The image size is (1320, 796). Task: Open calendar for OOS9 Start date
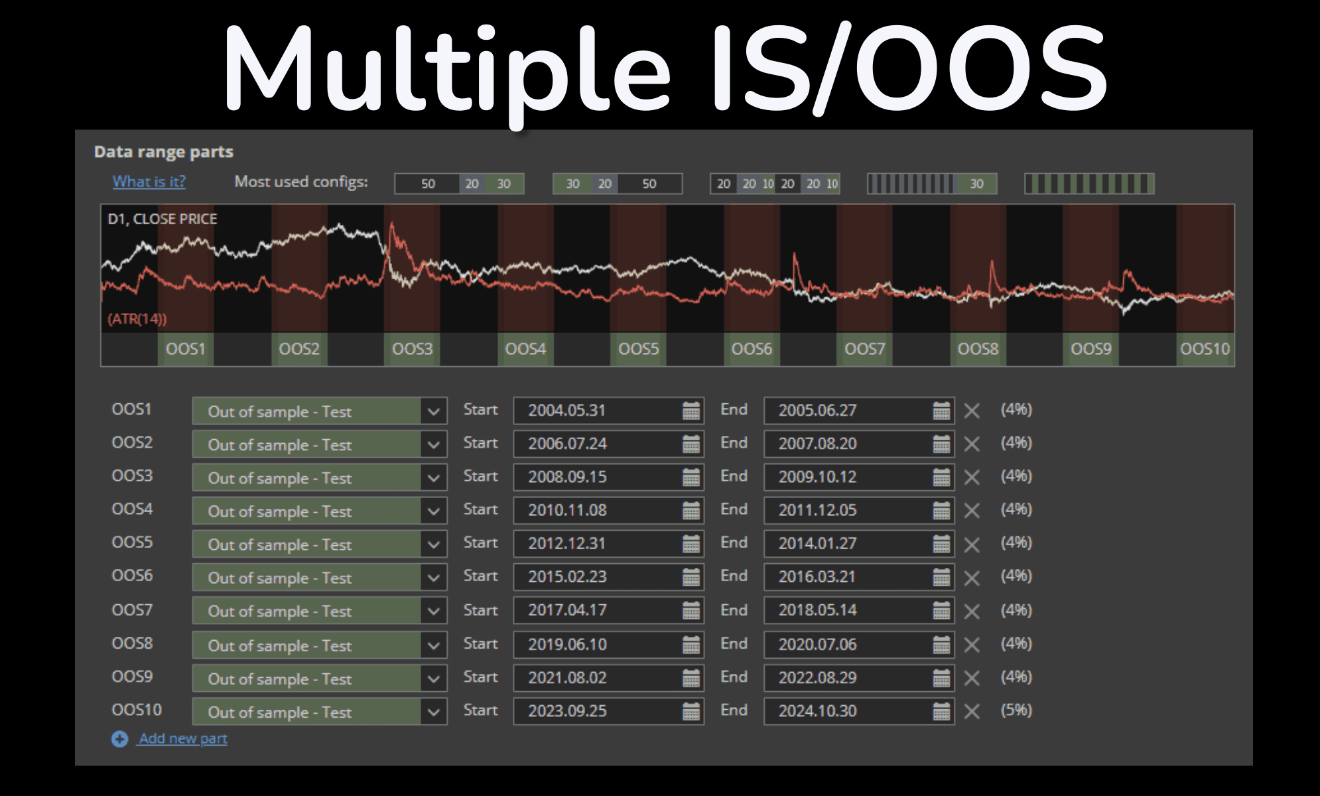coord(691,678)
